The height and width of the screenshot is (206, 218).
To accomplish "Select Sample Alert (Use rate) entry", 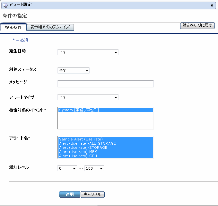I will 106,139.
